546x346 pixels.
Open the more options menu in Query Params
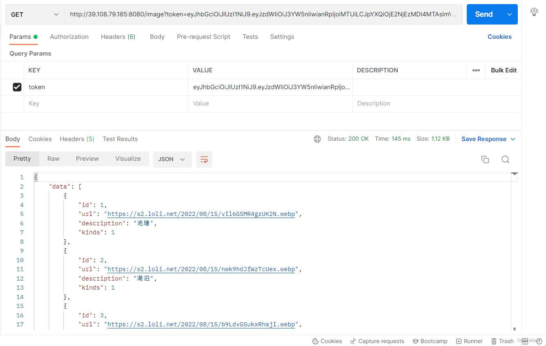(475, 70)
